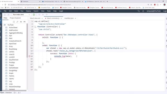
Task: Open the Build menu
Action: (x=16, y=11)
